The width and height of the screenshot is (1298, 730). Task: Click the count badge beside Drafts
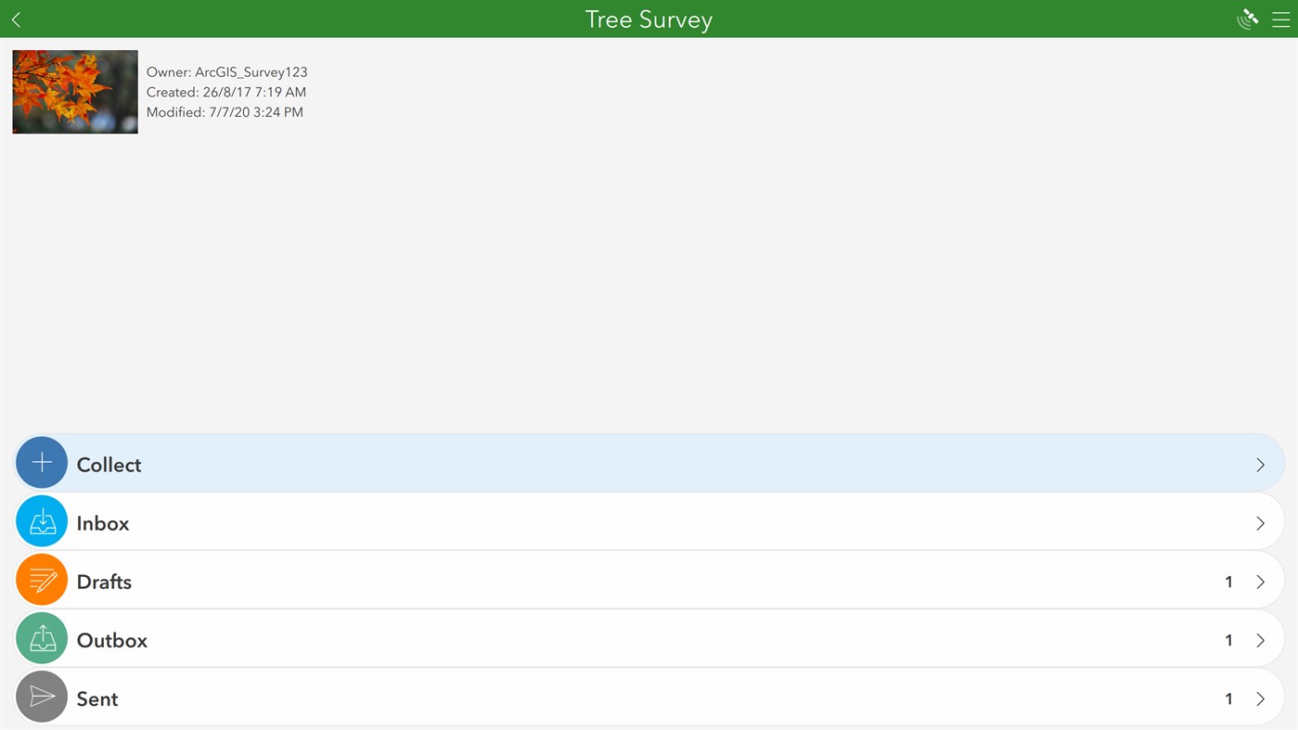pos(1227,582)
